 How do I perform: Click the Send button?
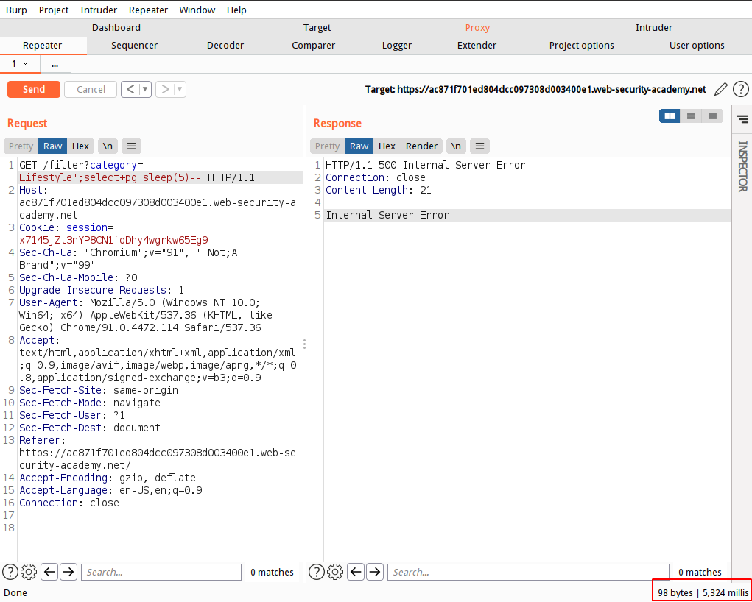(x=34, y=89)
